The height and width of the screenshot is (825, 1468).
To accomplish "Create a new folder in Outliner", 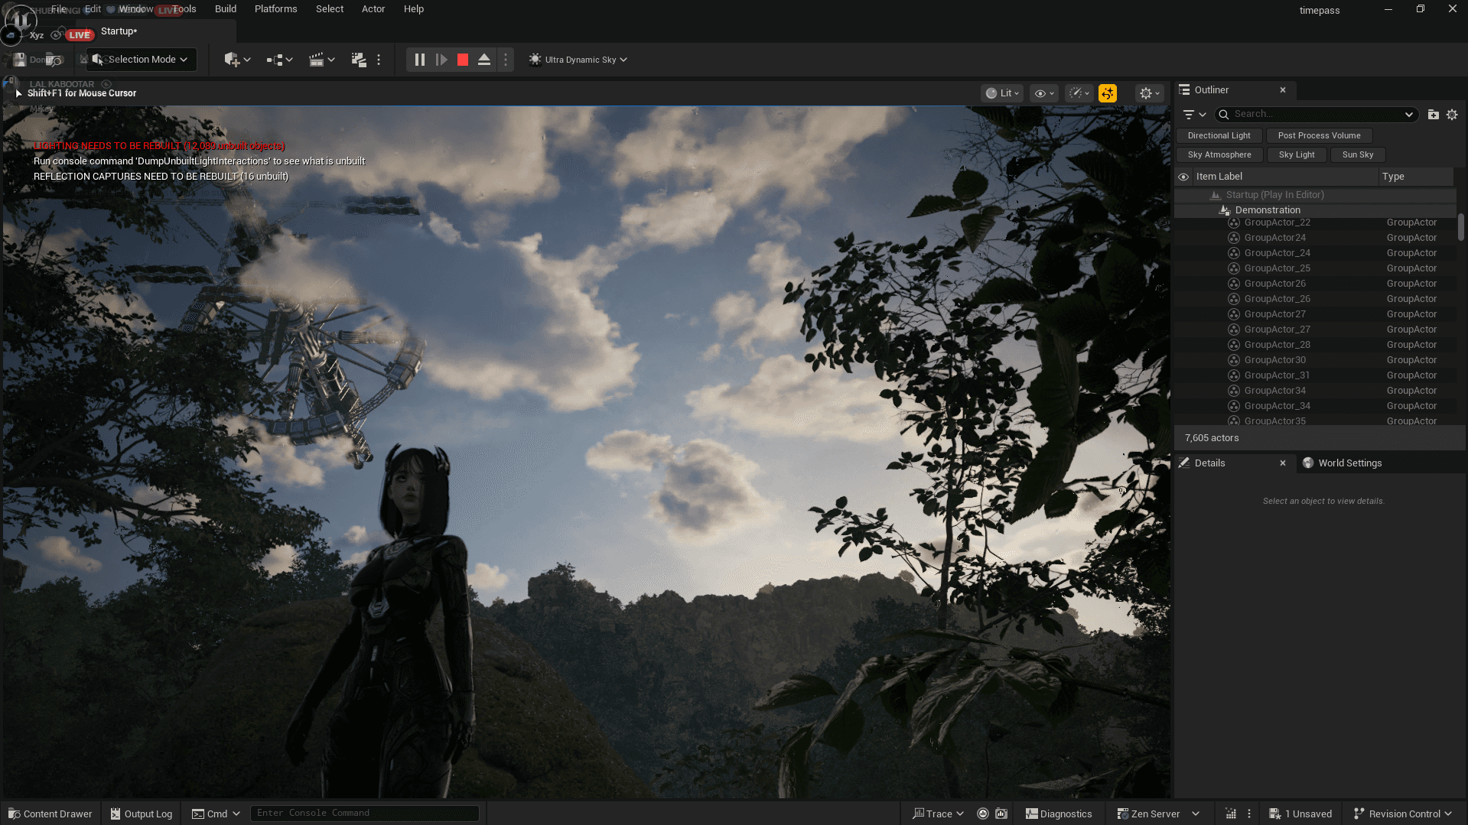I will [1434, 115].
